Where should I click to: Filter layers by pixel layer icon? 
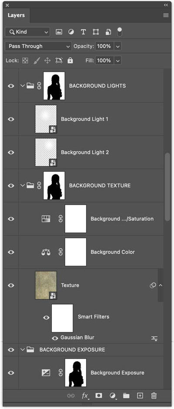pyautogui.click(x=59, y=32)
